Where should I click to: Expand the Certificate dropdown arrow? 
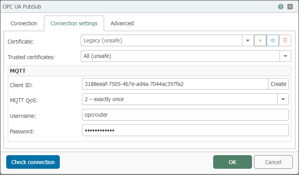(248, 40)
